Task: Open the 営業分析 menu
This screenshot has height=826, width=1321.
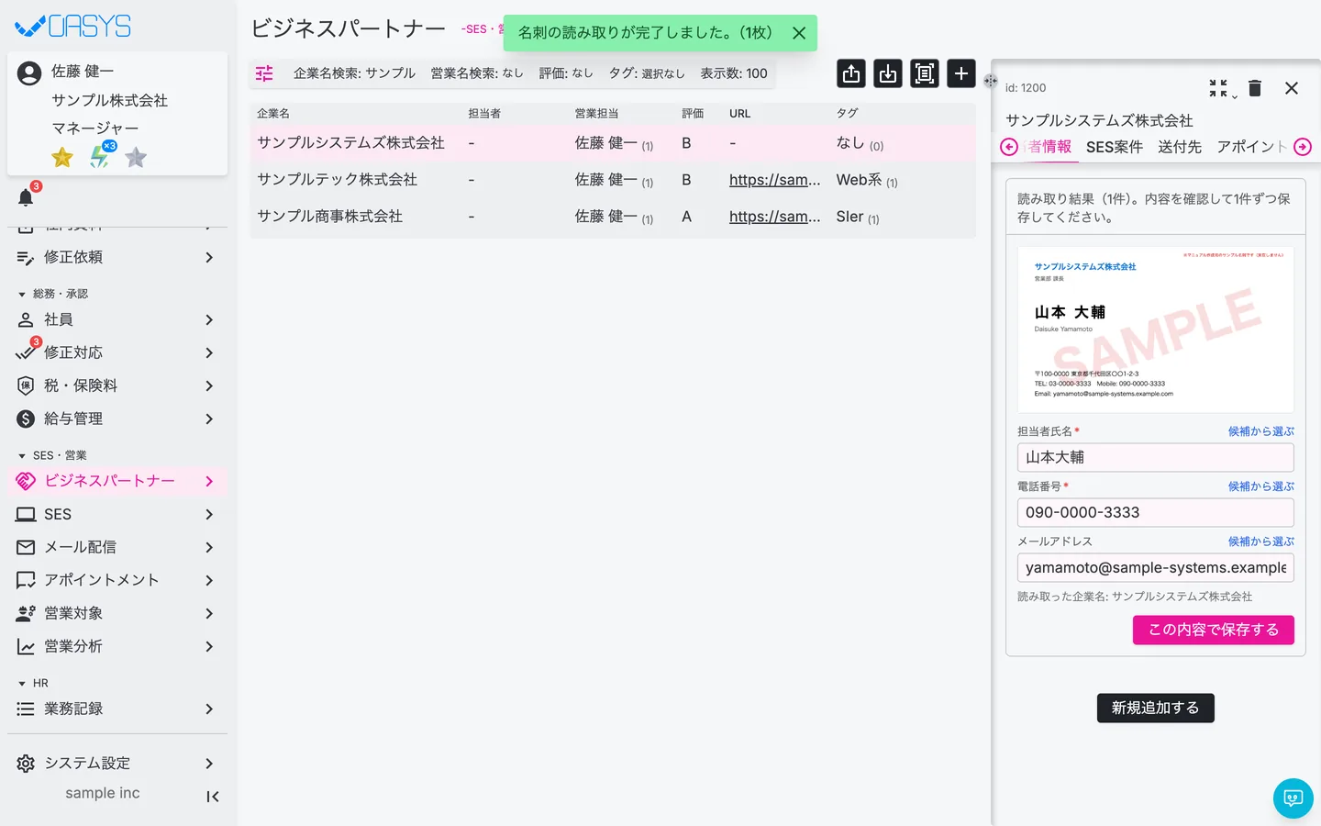Action: [x=117, y=646]
